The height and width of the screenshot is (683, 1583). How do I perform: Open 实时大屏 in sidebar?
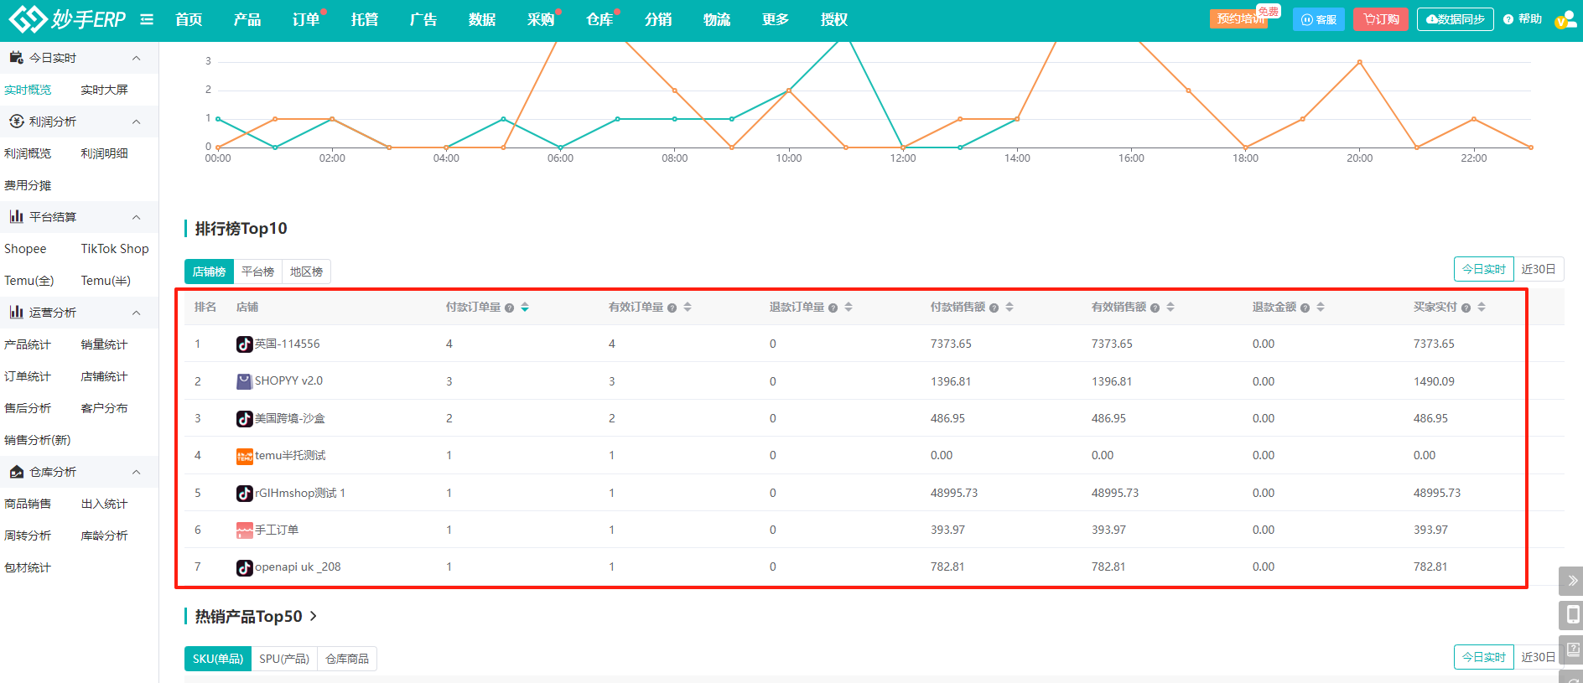[104, 90]
